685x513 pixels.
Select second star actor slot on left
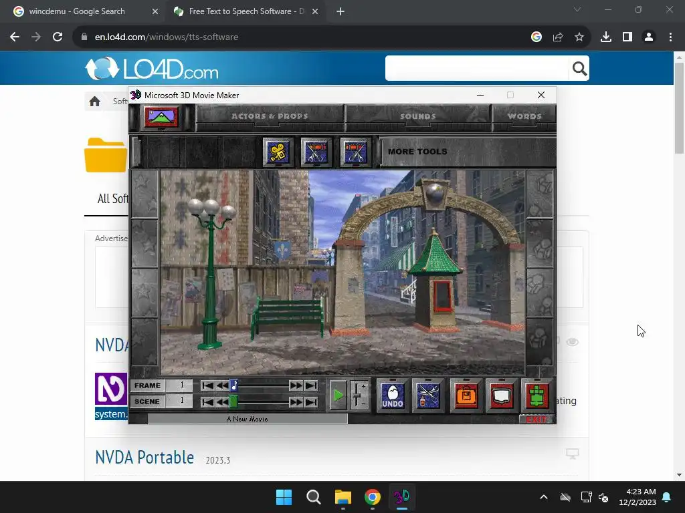click(144, 243)
